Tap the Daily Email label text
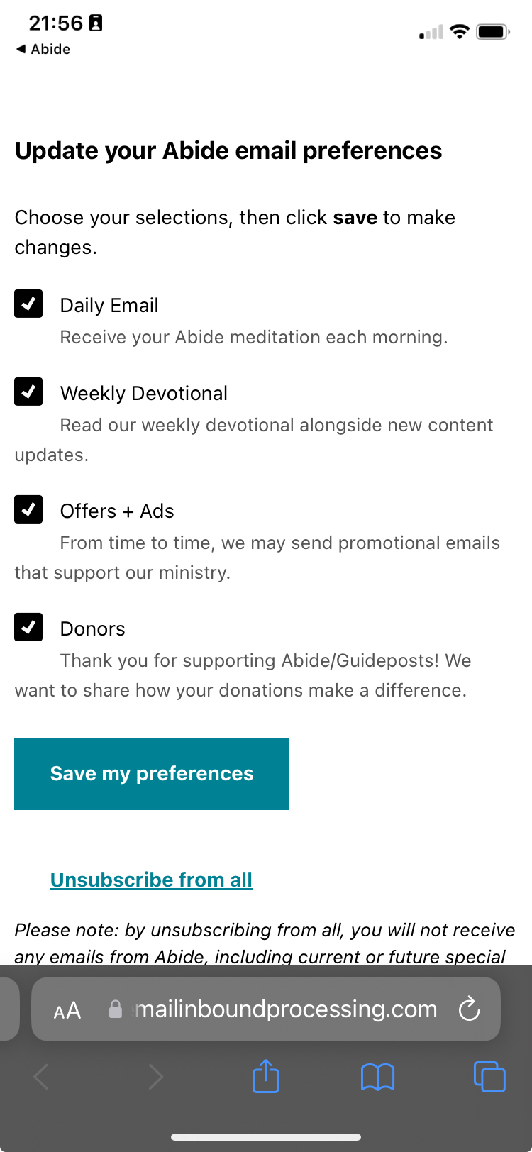Screen dimensions: 532x1152 pyautogui.click(x=109, y=305)
